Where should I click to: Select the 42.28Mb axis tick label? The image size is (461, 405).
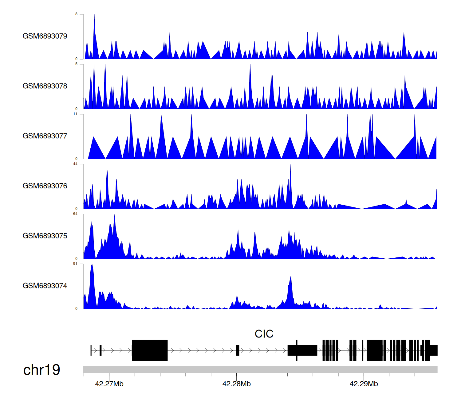(236, 384)
